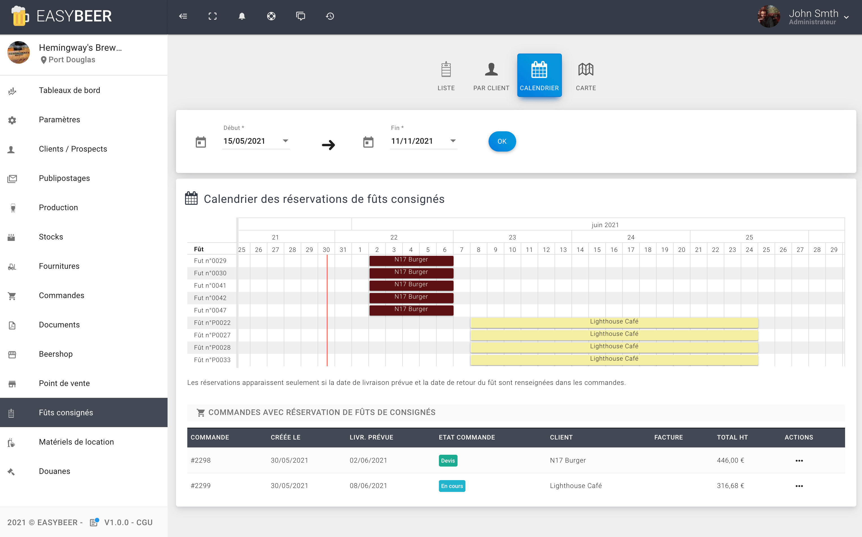Open the help lifebuoy icon

[x=271, y=16]
